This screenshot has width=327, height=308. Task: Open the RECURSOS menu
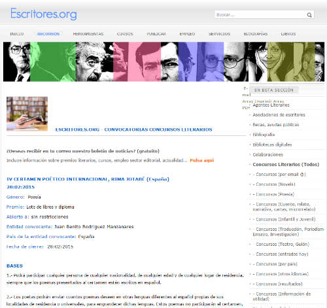pyautogui.click(x=48, y=34)
